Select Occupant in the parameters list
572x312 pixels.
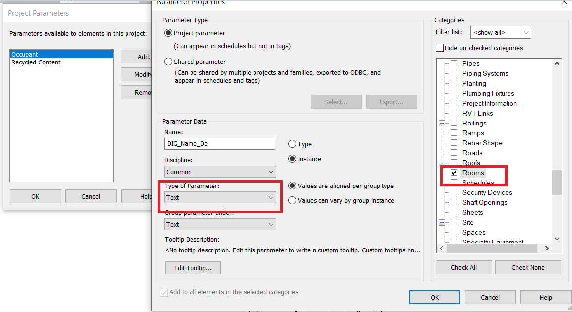pyautogui.click(x=62, y=54)
